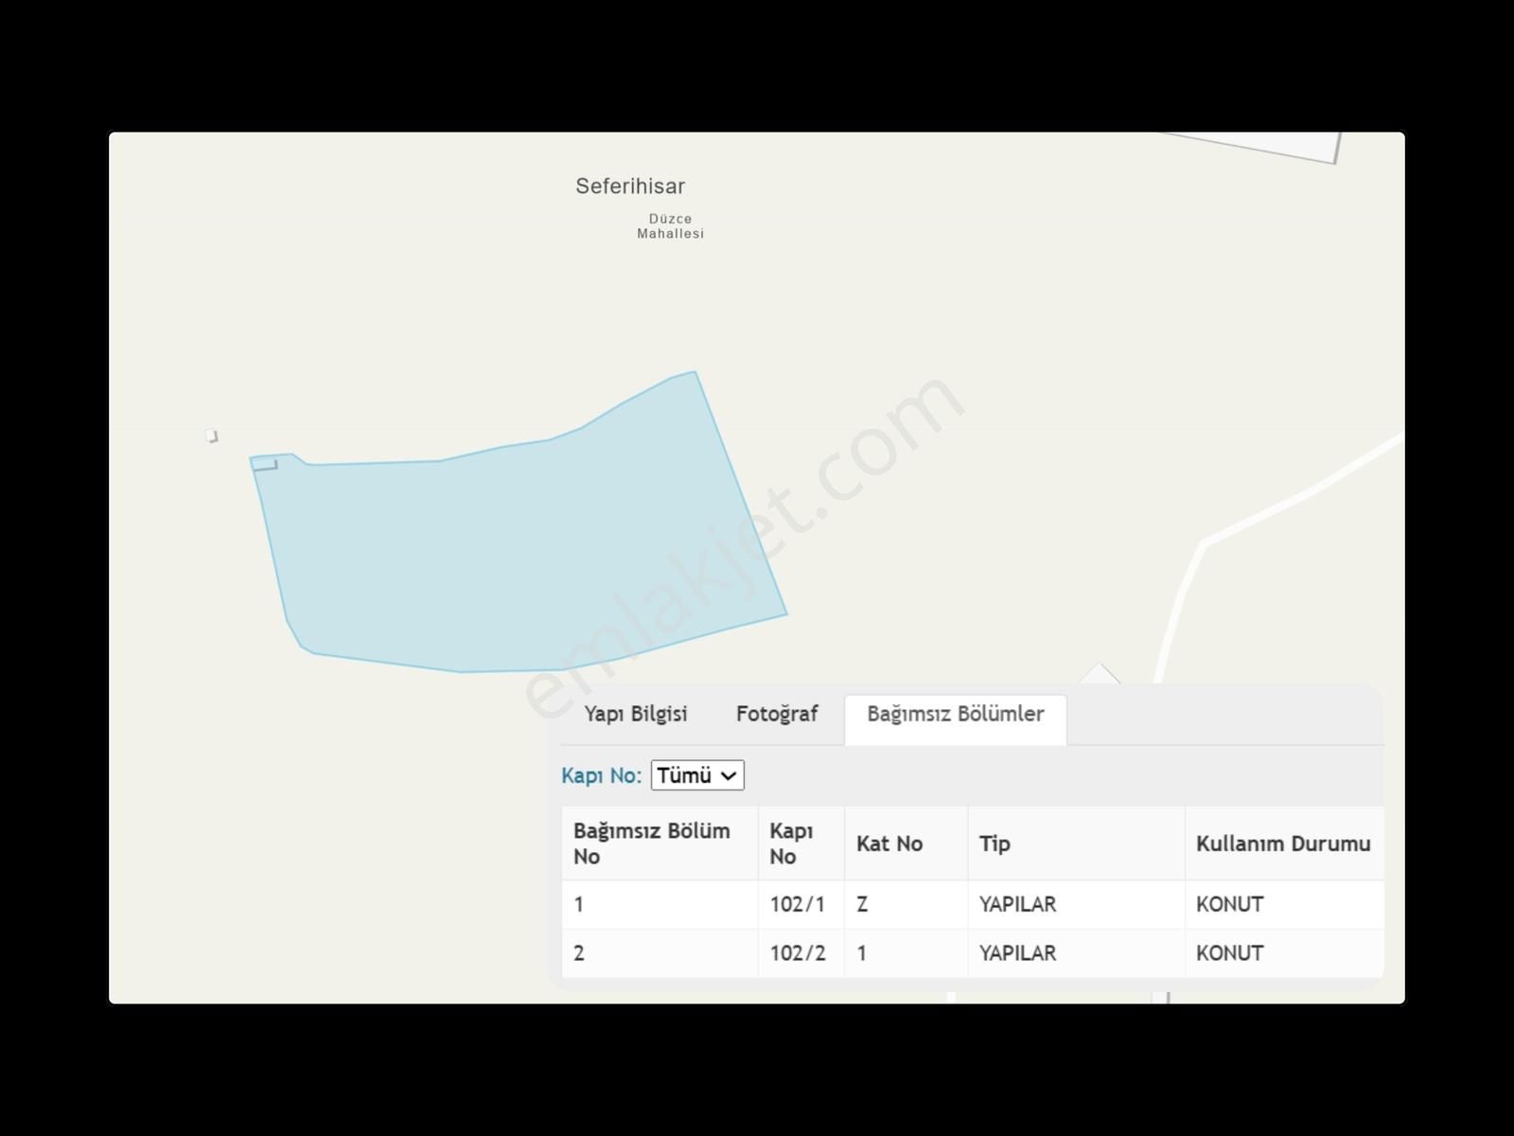Click YAPILAR in the second table row
The width and height of the screenshot is (1514, 1136).
tap(1017, 953)
